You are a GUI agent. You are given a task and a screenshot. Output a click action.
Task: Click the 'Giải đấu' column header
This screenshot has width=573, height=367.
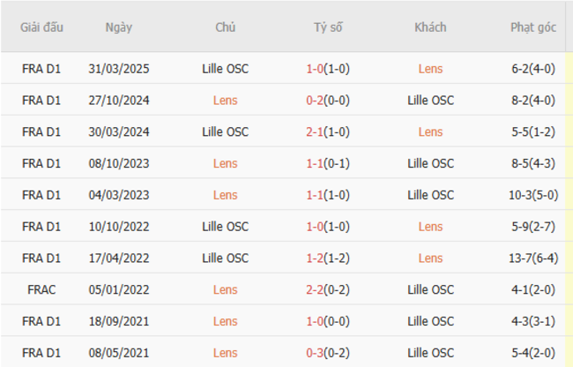click(x=42, y=27)
